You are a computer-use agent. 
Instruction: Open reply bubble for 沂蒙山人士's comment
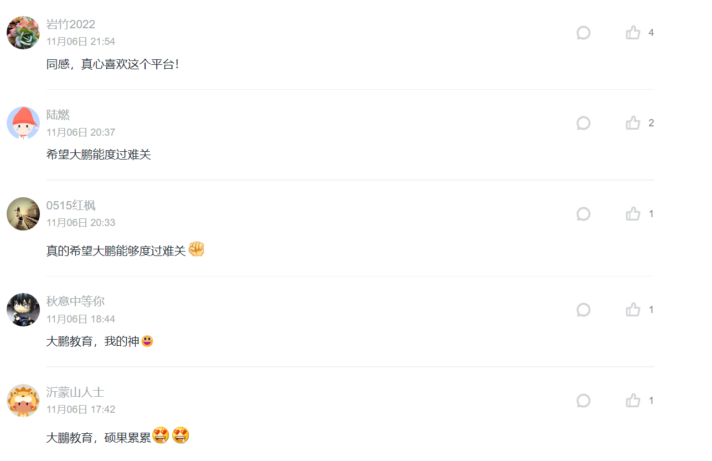pyautogui.click(x=584, y=401)
